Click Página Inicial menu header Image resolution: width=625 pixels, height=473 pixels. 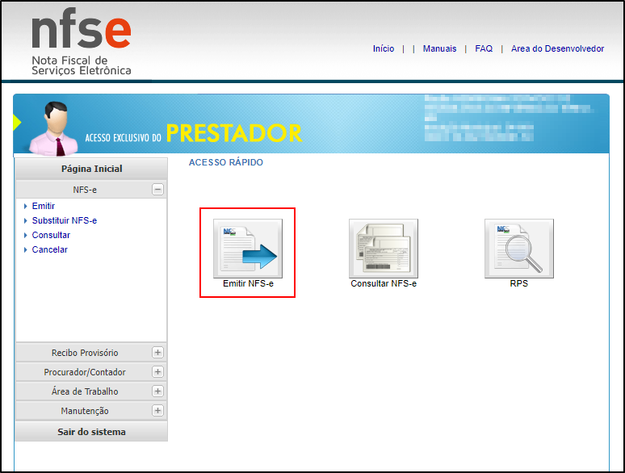(91, 169)
